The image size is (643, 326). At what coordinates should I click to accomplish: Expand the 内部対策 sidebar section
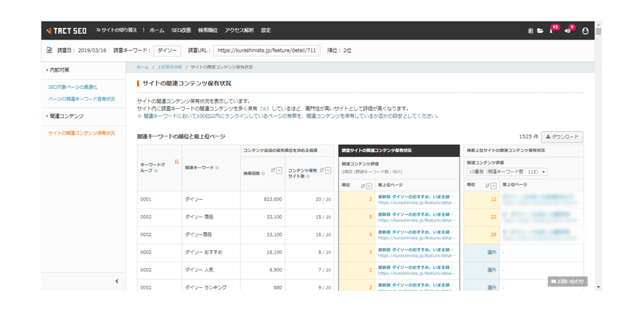point(59,70)
